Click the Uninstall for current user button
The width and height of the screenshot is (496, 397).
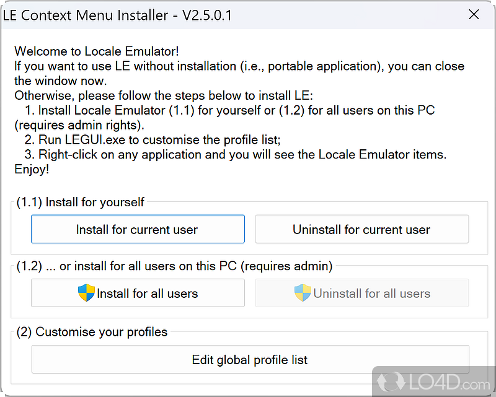[x=361, y=229]
